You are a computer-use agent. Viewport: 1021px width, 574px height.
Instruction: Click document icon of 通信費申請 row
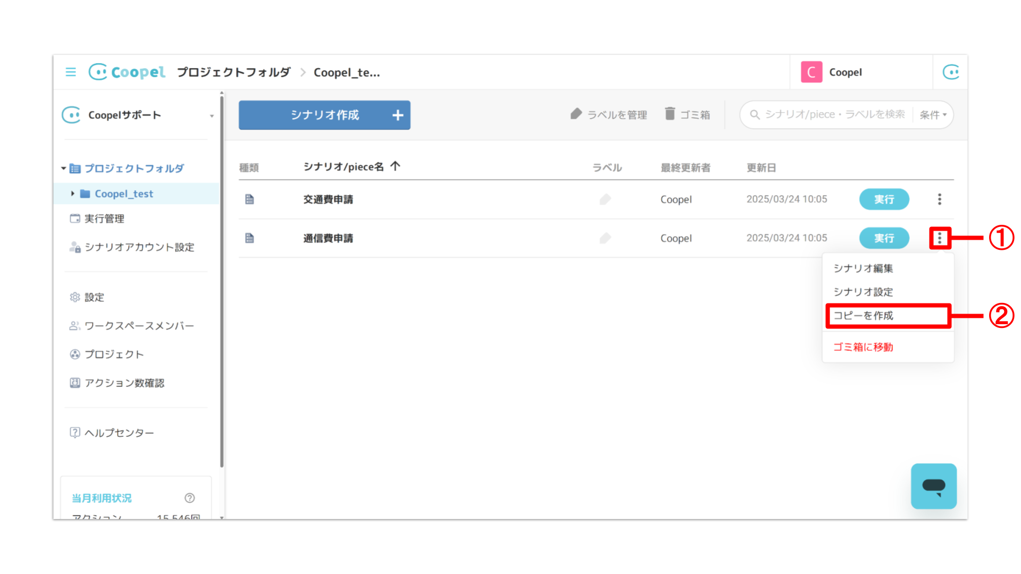coord(249,238)
